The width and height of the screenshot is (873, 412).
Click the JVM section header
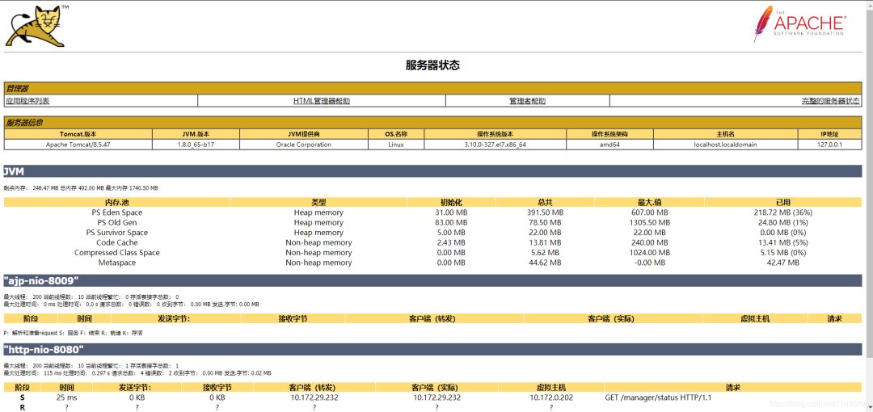[432, 171]
